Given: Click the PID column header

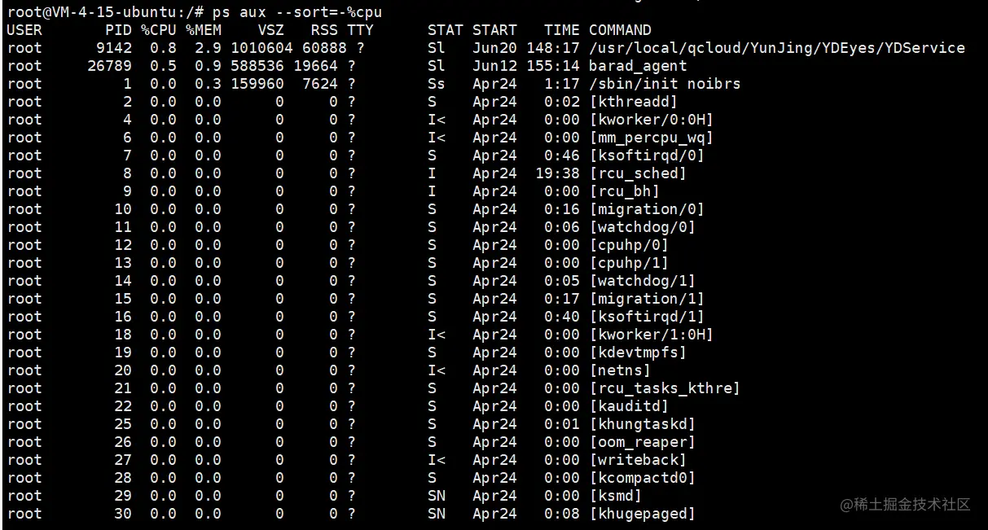Looking at the screenshot, I should tap(118, 30).
